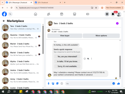Send quick reply 'Sorry, it's not available.'
Screen dimensions: 125x94
click(67, 66)
